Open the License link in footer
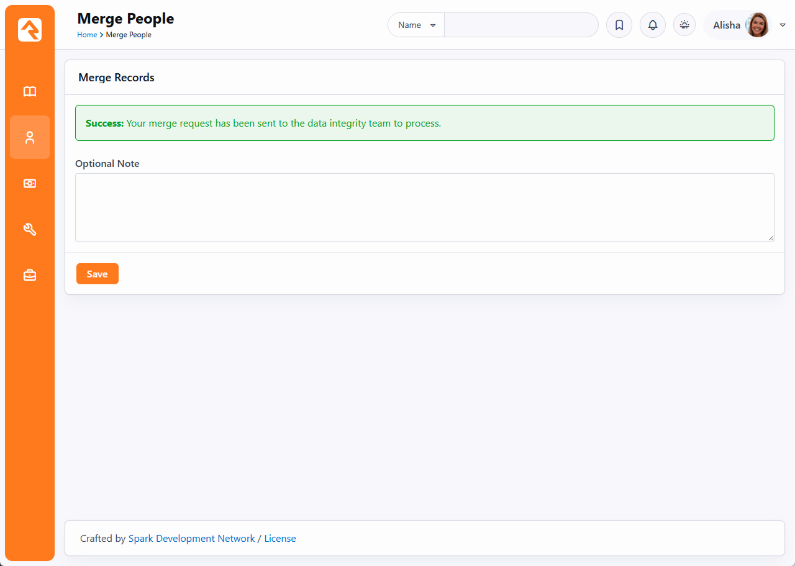Viewport: 795px width, 566px height. [x=280, y=539]
